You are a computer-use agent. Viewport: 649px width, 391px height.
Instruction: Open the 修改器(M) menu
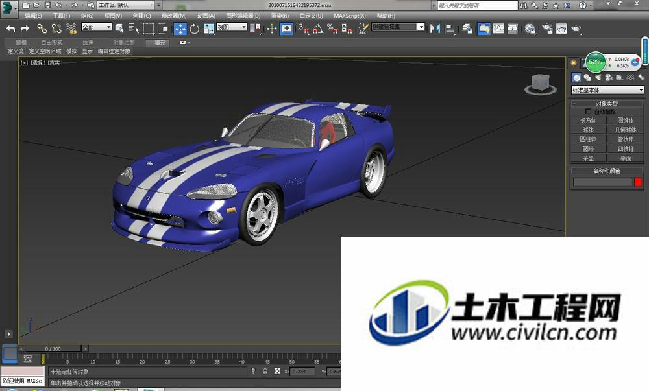(x=174, y=16)
